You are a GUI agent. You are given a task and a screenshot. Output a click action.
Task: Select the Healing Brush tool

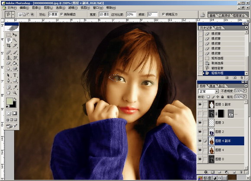[9, 52]
